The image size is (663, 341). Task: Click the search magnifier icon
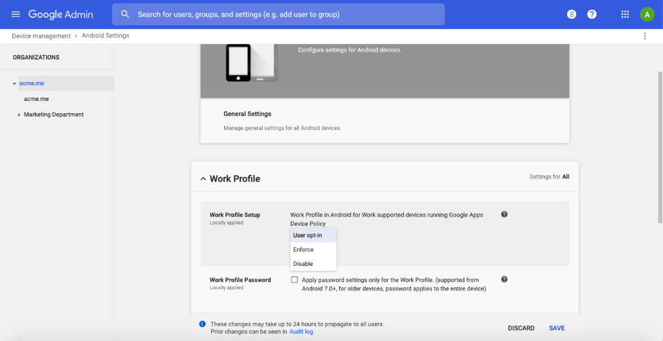pos(125,14)
